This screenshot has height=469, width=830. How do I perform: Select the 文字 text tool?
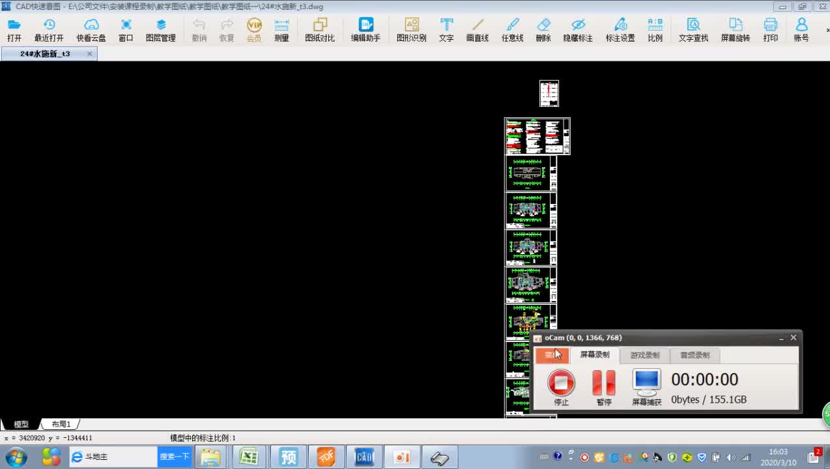click(x=446, y=30)
